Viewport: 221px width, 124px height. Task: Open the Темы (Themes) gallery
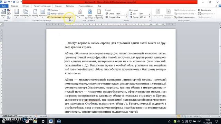[x=3, y=13]
